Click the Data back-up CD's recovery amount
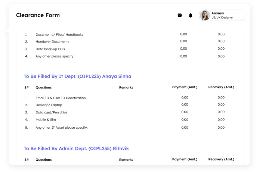This screenshot has width=256, height=172. 221,49
